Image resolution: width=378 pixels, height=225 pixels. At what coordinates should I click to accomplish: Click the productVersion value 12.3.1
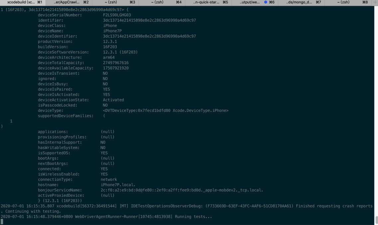110,41
